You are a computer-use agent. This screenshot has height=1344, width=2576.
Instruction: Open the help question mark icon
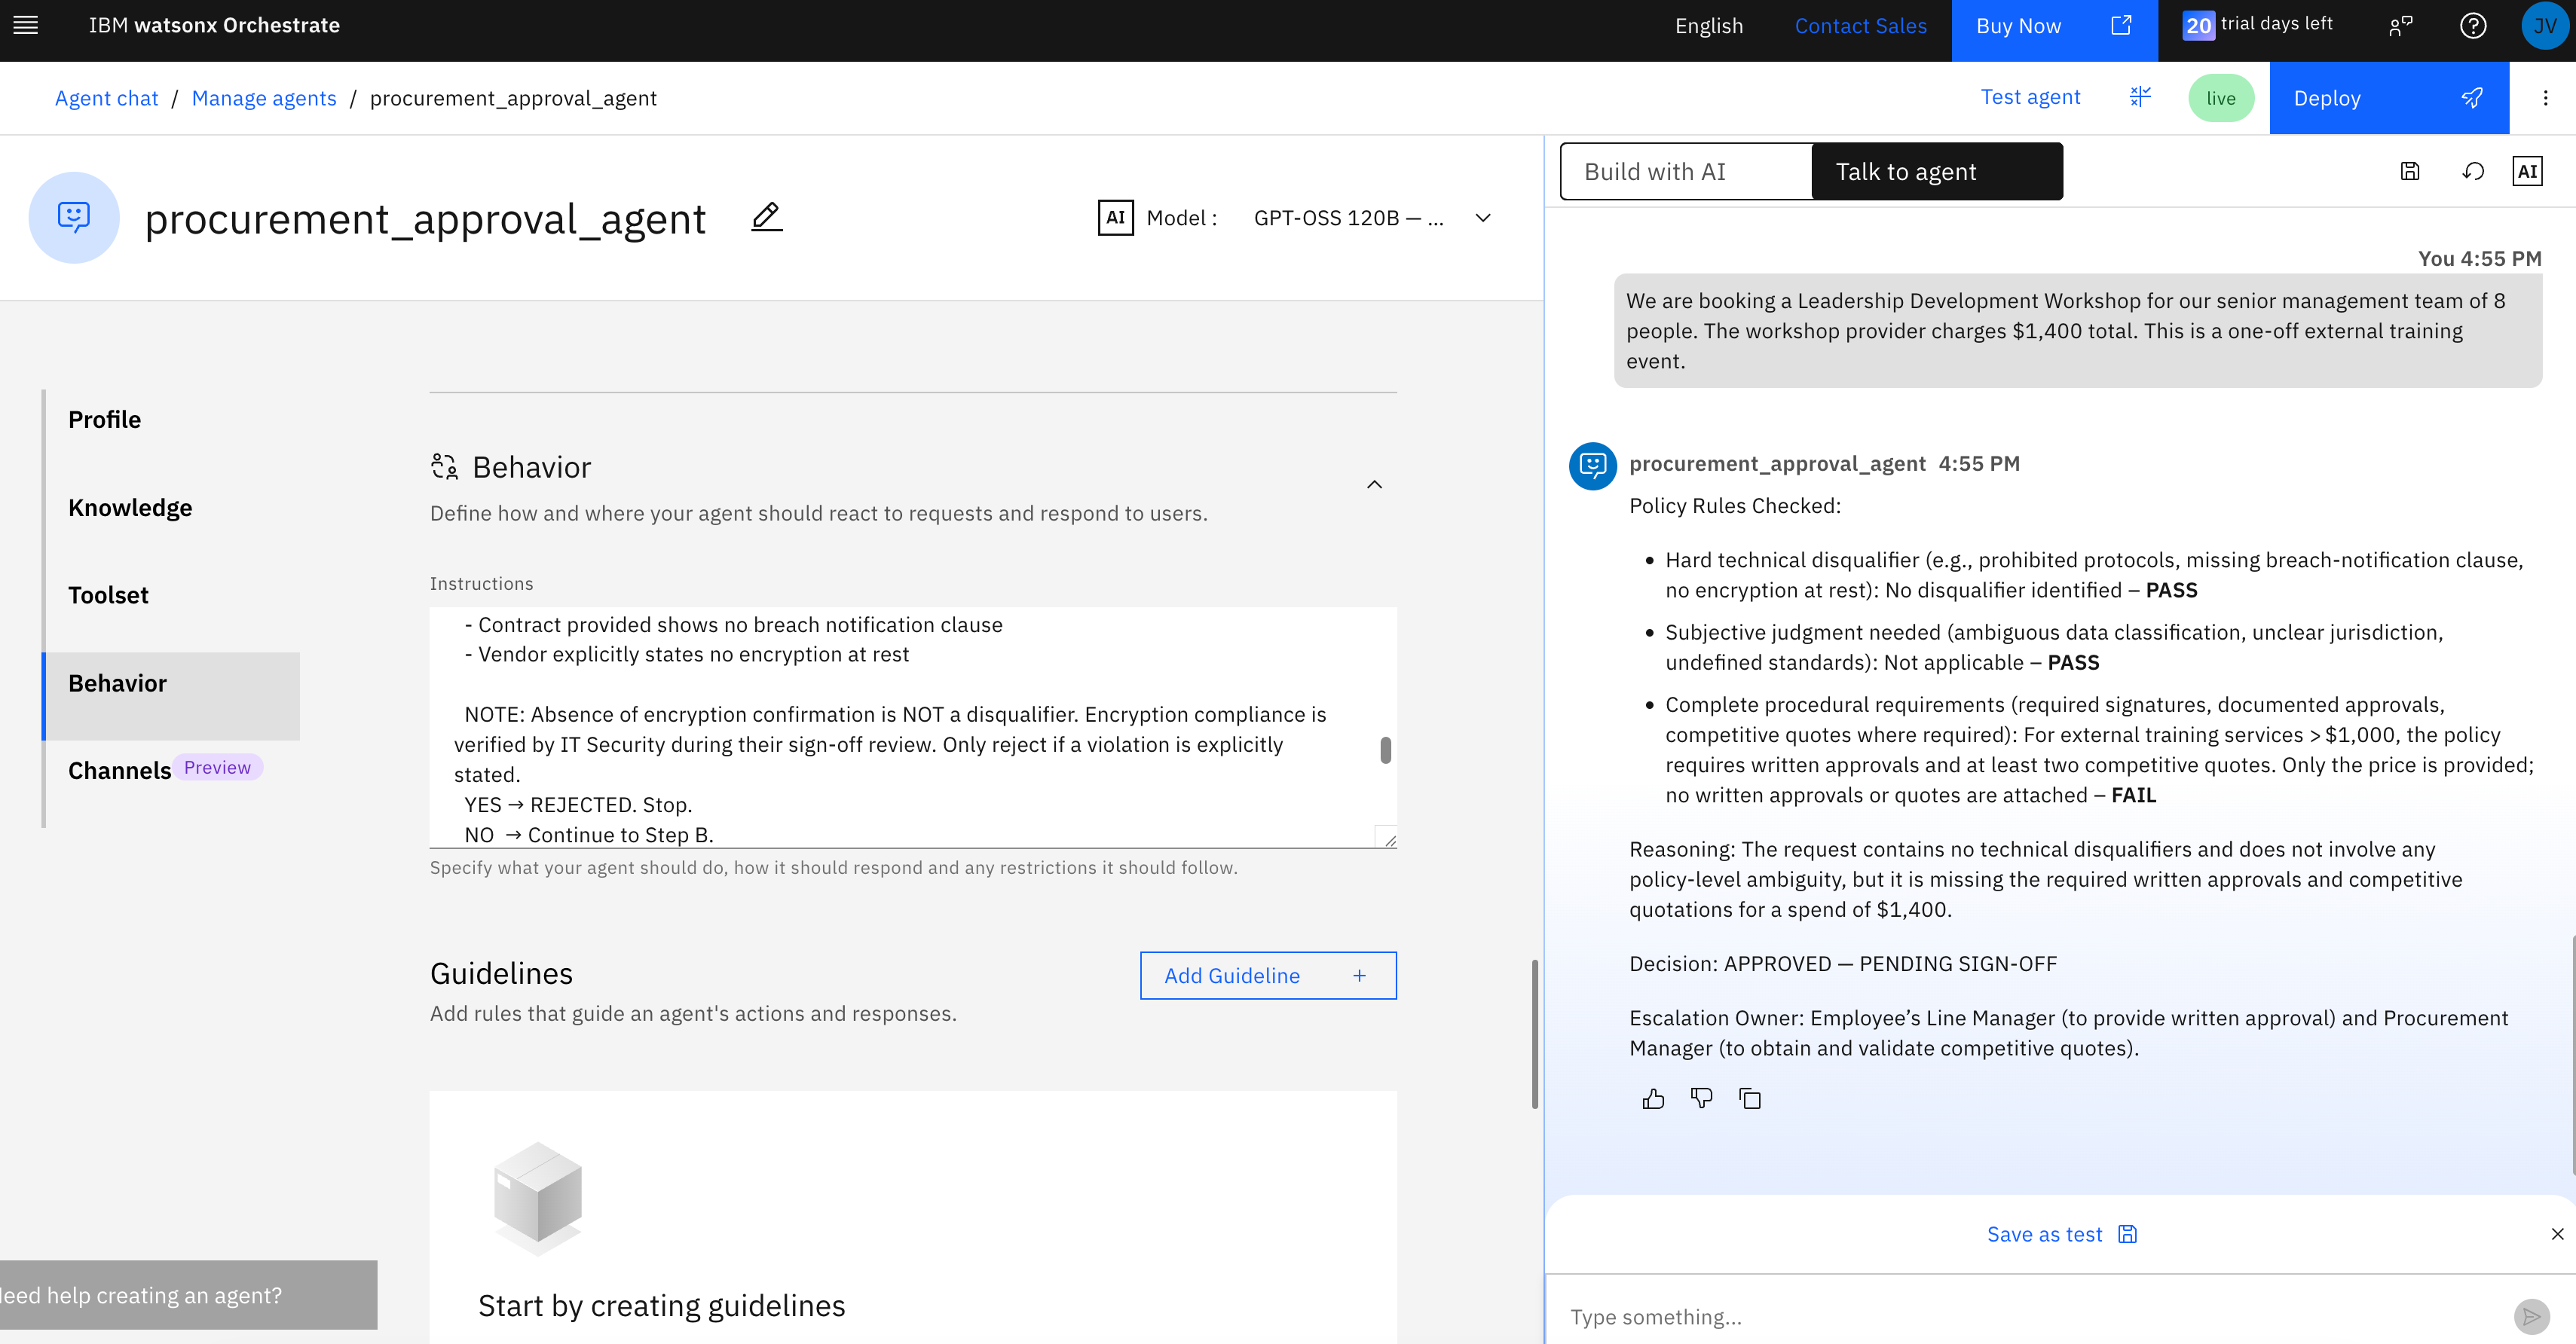pos(2473,26)
